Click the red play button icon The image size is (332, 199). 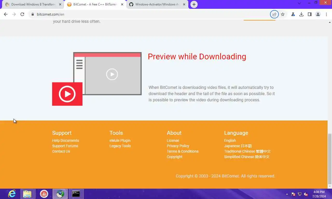point(67,94)
